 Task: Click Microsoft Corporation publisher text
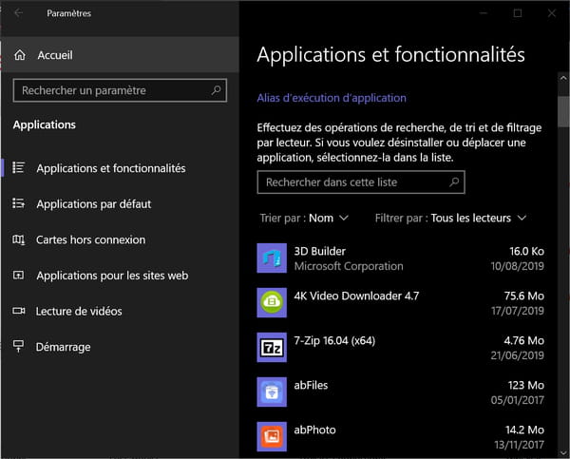(349, 266)
